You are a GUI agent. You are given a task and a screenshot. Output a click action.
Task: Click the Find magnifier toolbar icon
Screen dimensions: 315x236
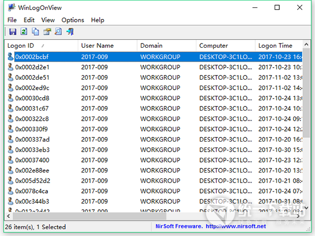pos(58,31)
